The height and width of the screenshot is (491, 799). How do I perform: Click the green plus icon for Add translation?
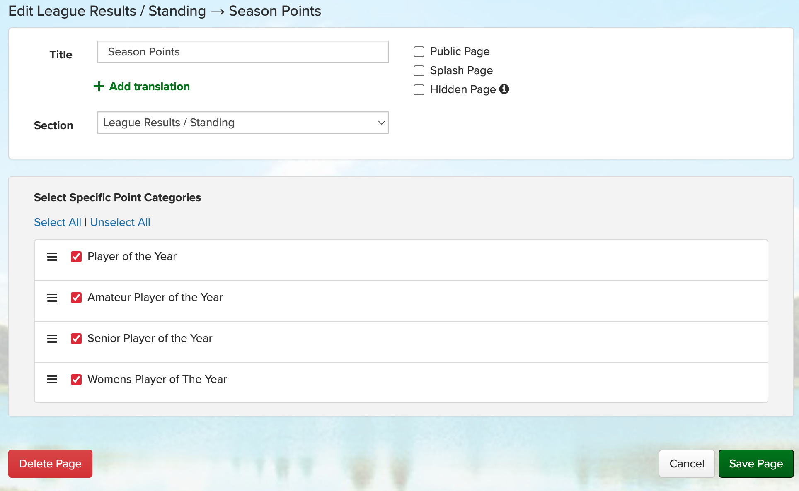[x=99, y=86]
